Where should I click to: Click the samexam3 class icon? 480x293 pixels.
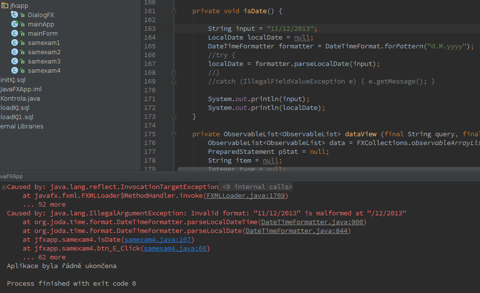pyautogui.click(x=14, y=61)
